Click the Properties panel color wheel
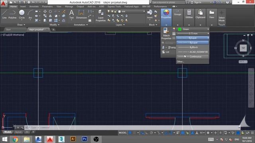Viewport: 255px width, 143px height. (x=166, y=12)
